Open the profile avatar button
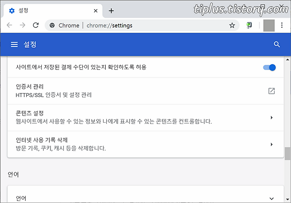 pos(269,25)
